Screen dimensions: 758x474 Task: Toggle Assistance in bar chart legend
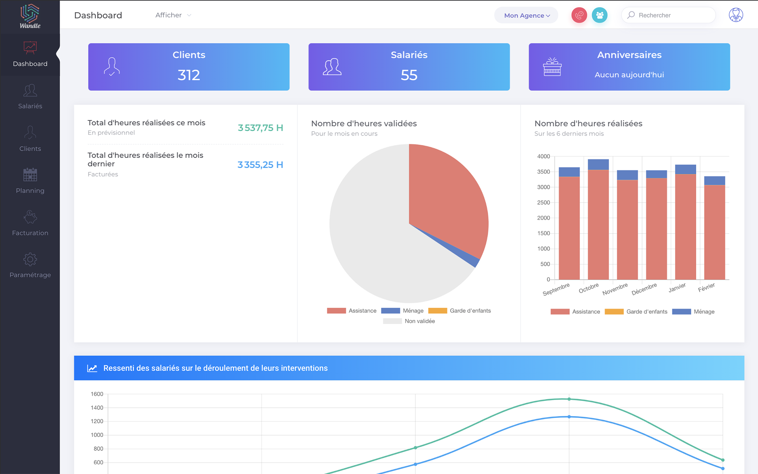tap(575, 312)
